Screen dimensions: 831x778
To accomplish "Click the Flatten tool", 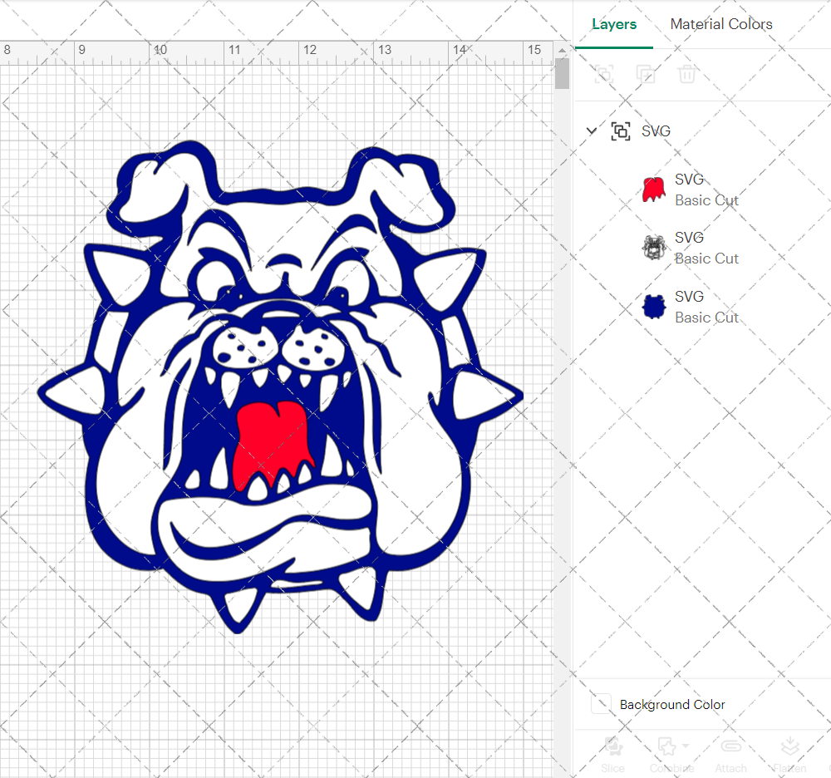I will tap(789, 754).
